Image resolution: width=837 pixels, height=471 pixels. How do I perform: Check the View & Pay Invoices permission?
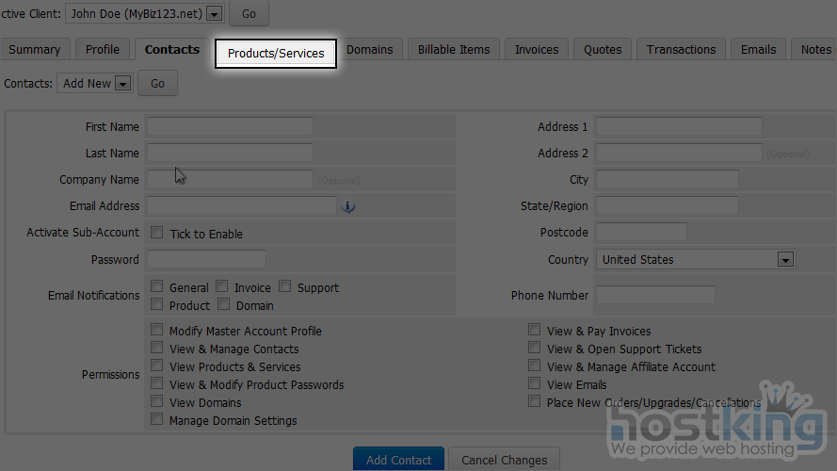535,331
